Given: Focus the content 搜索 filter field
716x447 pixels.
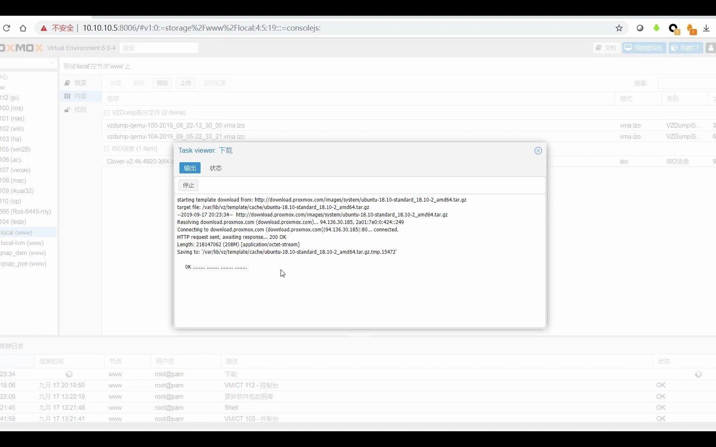Looking at the screenshot, I should tap(687, 83).
